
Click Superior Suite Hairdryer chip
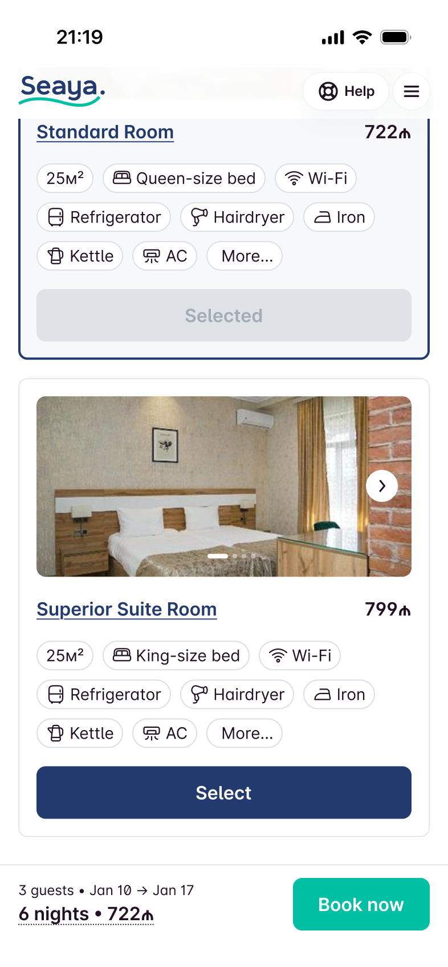click(237, 695)
